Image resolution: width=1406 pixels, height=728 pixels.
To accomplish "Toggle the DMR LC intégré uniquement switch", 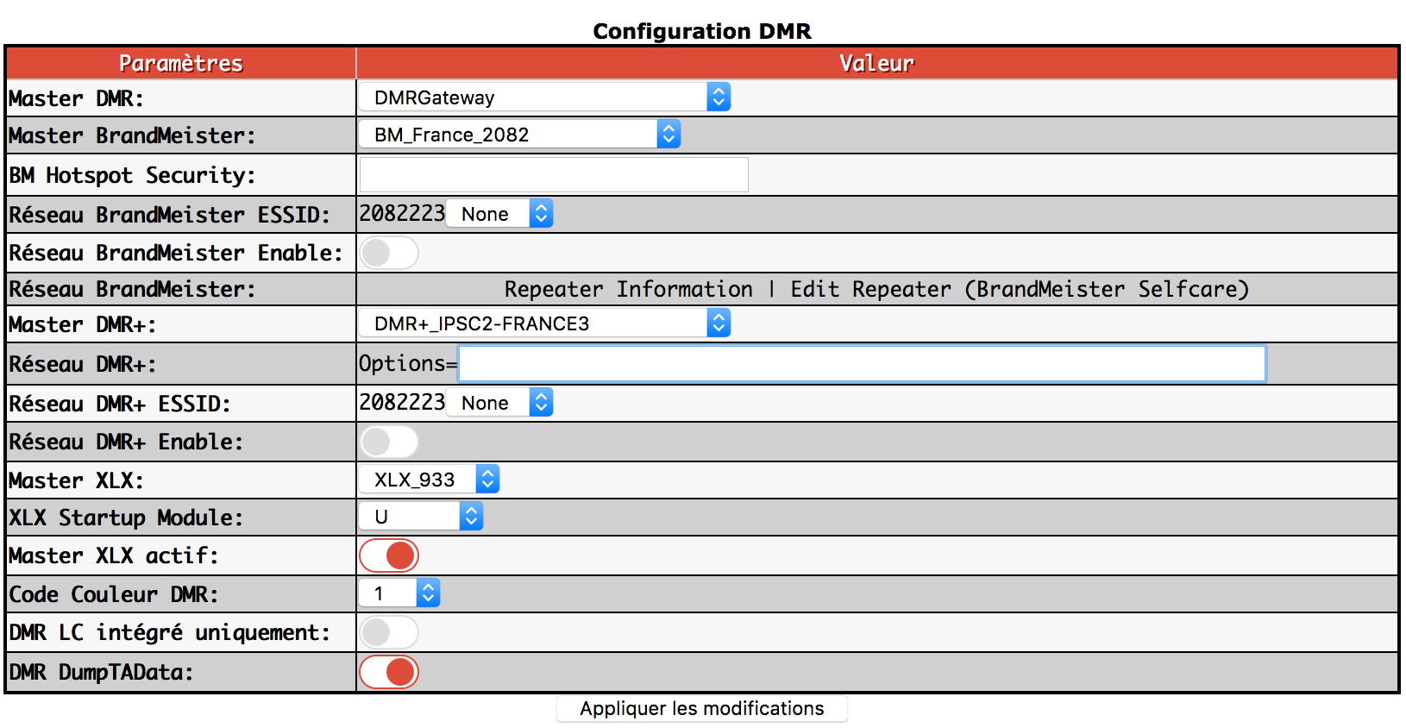I will 389,633.
